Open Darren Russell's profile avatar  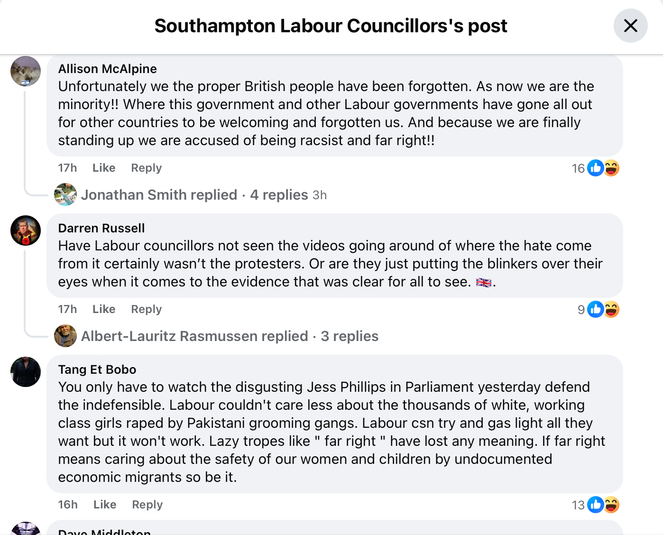[26, 231]
